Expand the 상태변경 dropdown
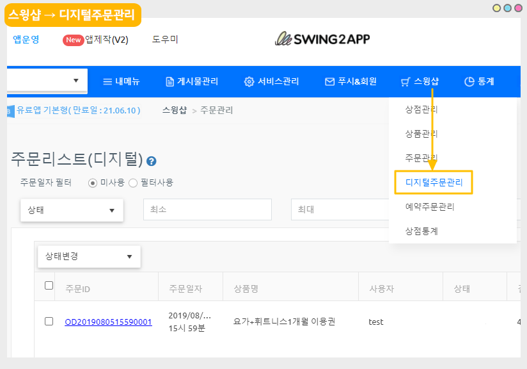 click(89, 256)
